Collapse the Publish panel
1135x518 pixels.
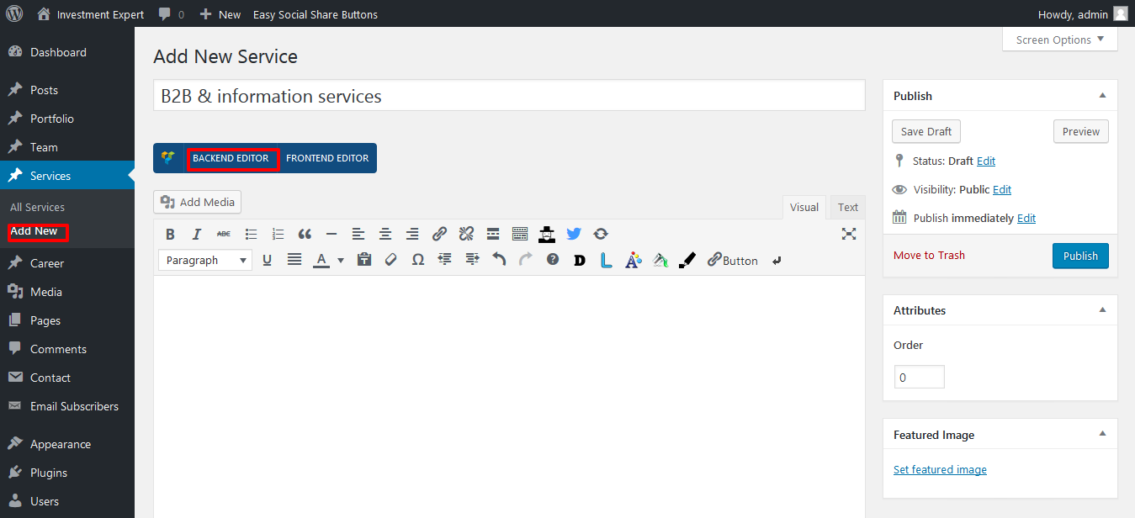tap(1102, 96)
